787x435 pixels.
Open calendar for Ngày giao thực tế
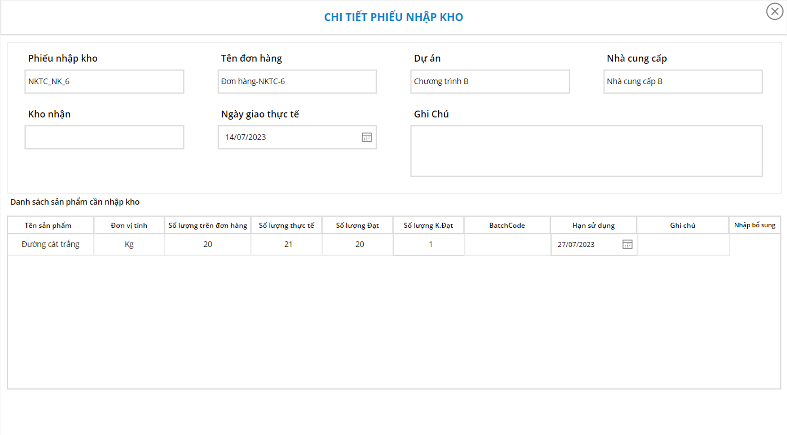366,137
